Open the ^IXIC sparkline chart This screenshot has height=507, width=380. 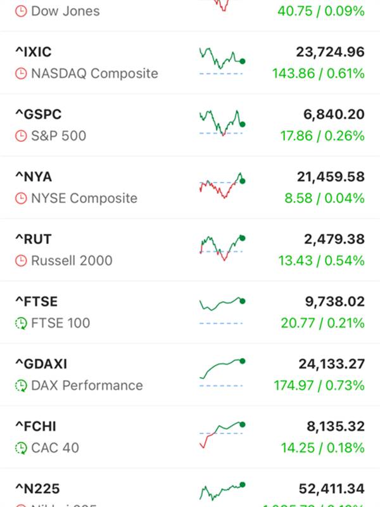click(221, 61)
